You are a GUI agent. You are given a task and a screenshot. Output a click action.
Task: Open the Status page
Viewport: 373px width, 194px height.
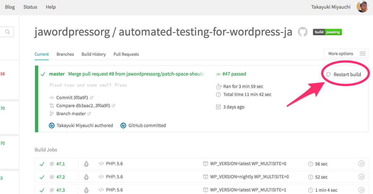click(30, 7)
